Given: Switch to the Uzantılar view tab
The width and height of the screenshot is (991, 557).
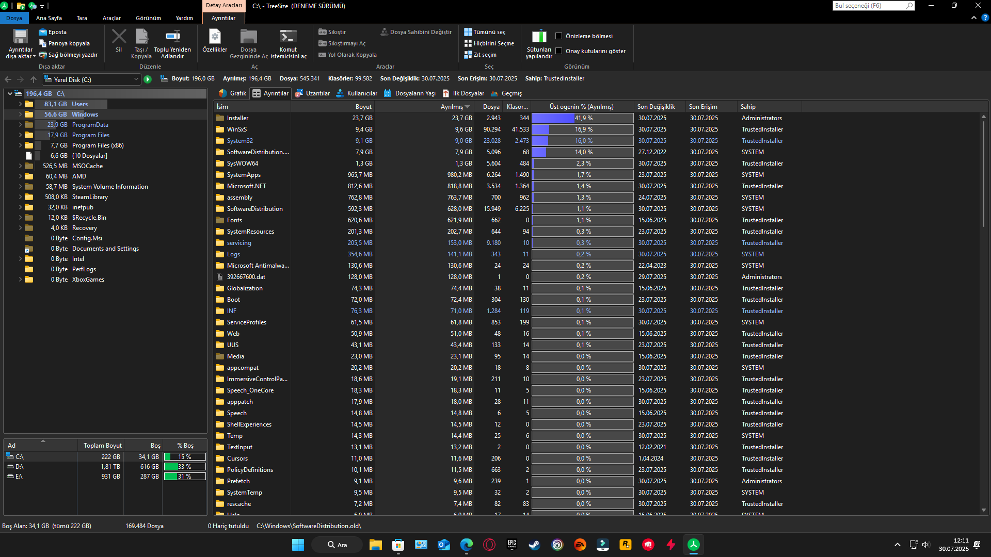Looking at the screenshot, I should [312, 93].
